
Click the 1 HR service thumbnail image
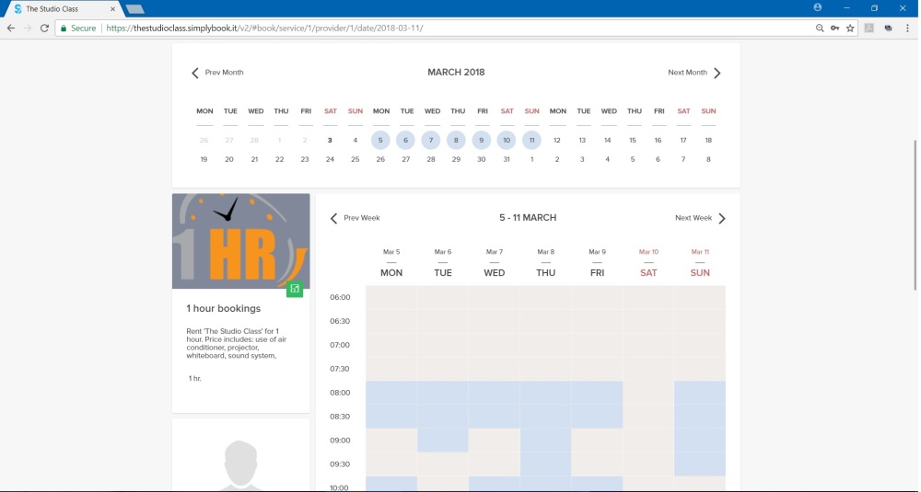[x=240, y=241]
